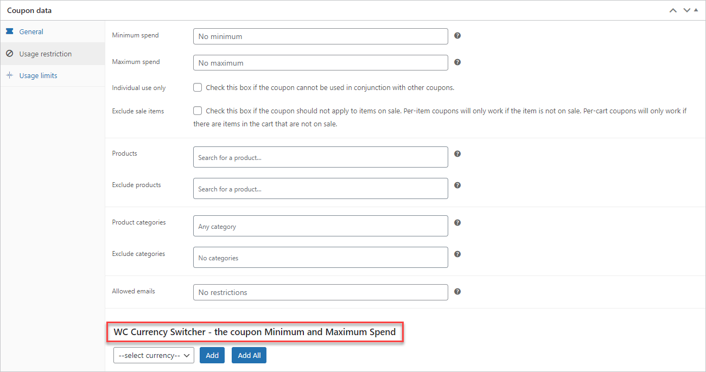Click the Minimum spend help icon
706x372 pixels.
457,36
